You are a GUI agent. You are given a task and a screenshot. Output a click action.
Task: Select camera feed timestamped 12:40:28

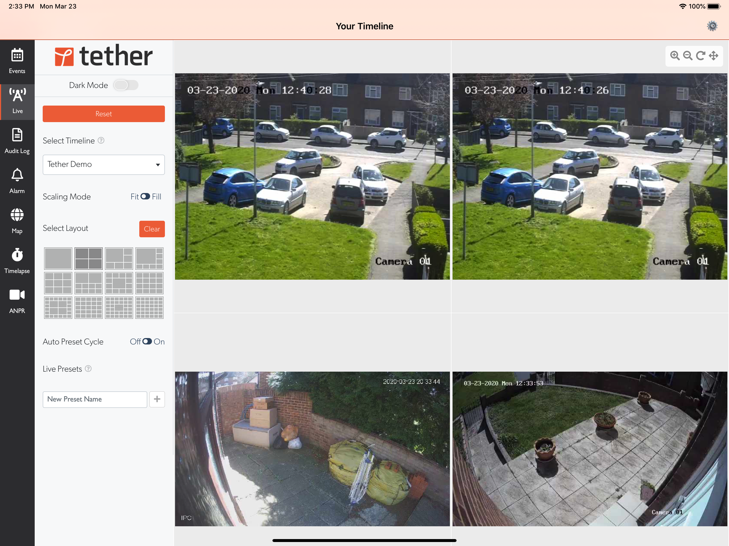(312, 176)
